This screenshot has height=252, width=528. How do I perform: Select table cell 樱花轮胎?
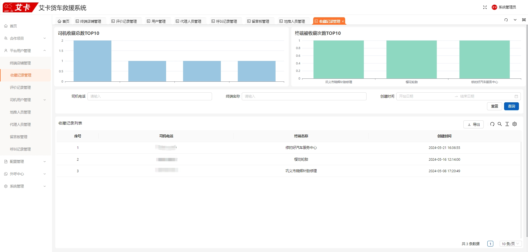301,159
